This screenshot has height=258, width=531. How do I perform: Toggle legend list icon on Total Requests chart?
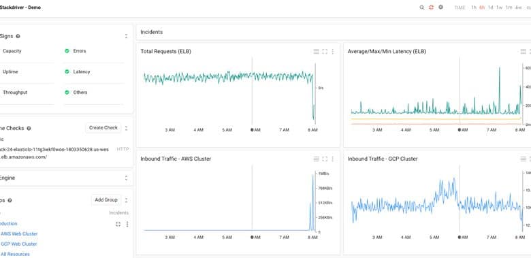(317, 52)
